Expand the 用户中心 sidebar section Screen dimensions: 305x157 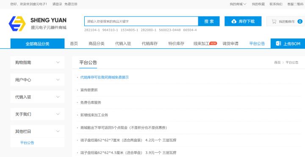37,80
